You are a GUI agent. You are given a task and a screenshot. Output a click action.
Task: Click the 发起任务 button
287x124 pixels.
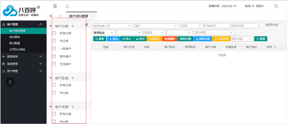tap(155, 39)
